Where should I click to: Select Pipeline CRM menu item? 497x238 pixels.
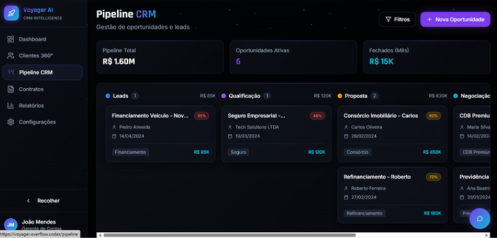[x=42, y=72]
